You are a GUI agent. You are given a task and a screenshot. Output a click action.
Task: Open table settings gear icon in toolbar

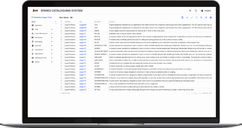tap(211, 18)
